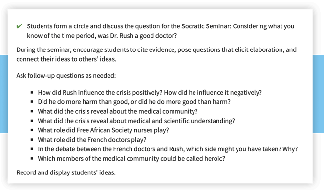Click the green checkmark icon
324x196 pixels.
19,26
